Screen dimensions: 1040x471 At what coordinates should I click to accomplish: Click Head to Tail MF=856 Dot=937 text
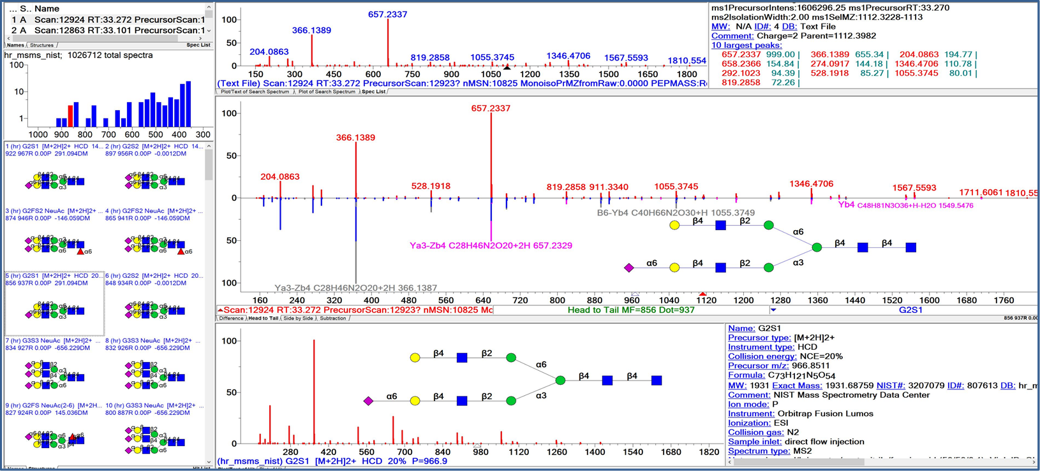click(x=631, y=310)
